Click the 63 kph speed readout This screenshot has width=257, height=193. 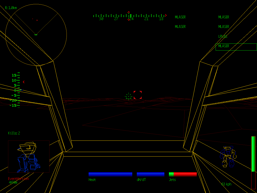(x=226, y=184)
